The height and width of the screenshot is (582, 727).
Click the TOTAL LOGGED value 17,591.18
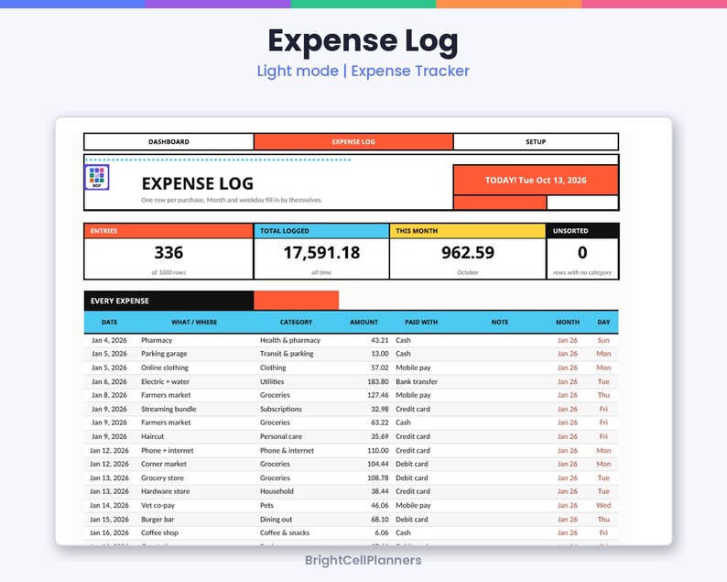pyautogui.click(x=321, y=252)
